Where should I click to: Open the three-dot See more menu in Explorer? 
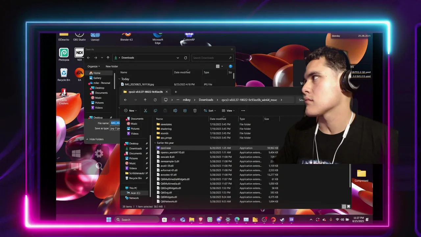[243, 111]
